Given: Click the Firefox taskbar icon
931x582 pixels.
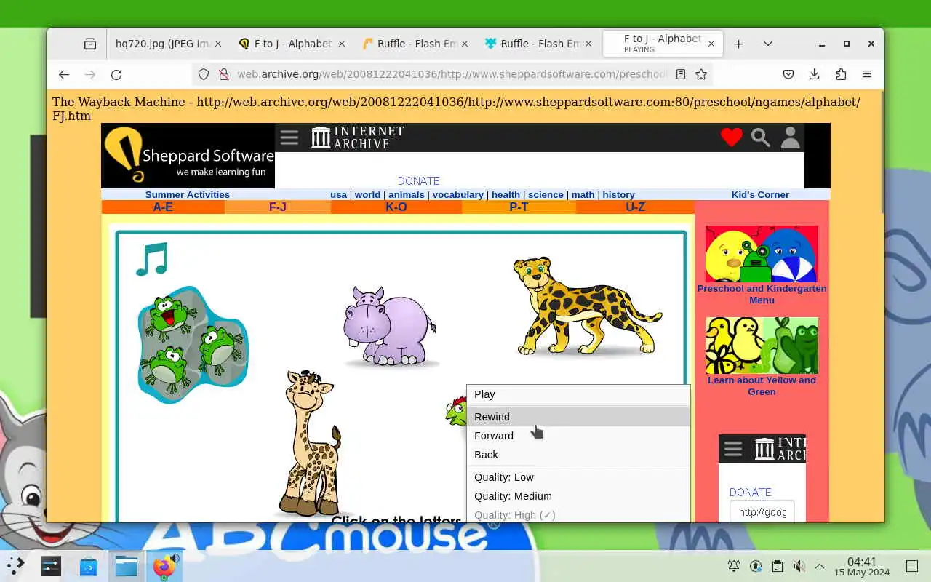Looking at the screenshot, I should click(x=164, y=565).
